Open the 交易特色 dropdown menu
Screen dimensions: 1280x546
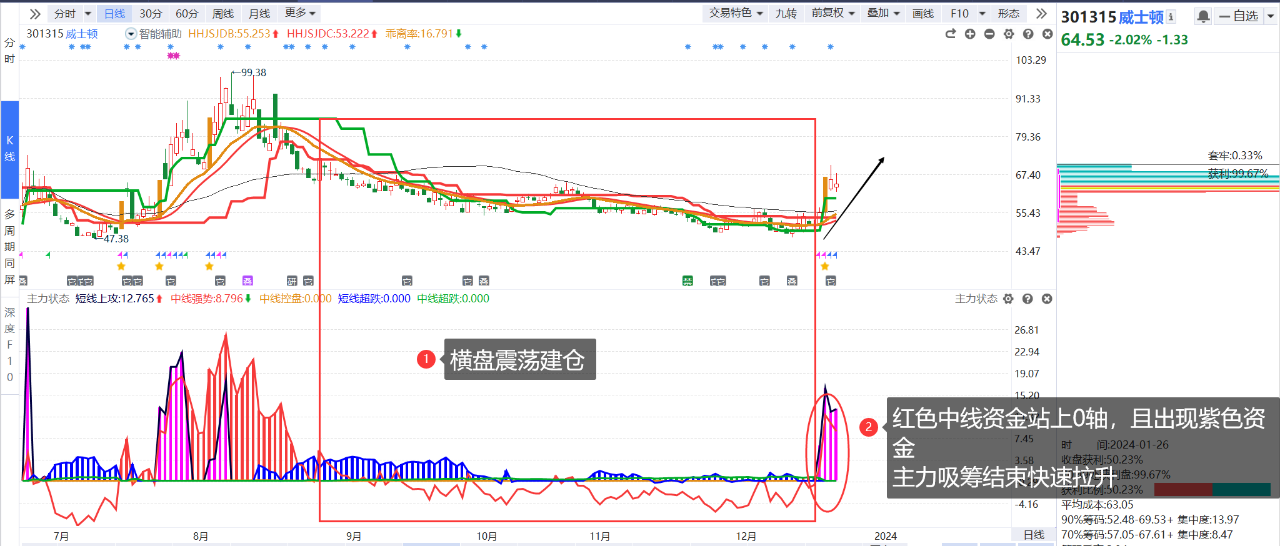tap(736, 13)
